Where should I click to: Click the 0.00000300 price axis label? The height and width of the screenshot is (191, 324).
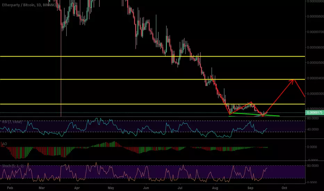pyautogui.click(x=315, y=93)
